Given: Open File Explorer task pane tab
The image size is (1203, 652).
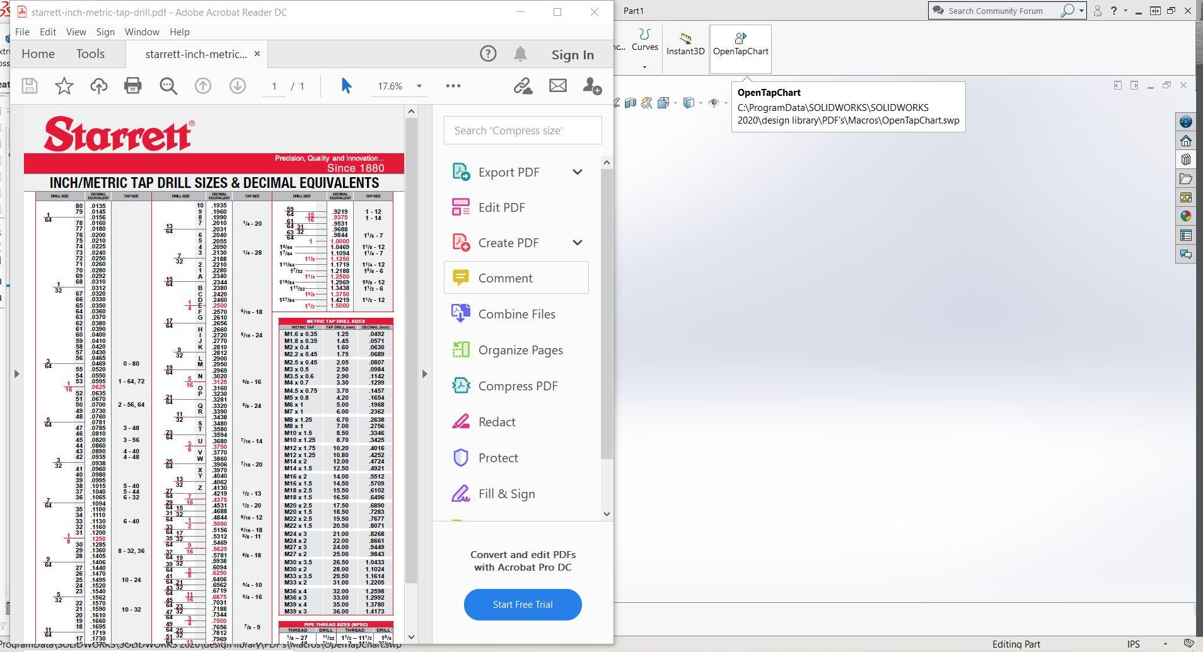Looking at the screenshot, I should pos(1186,178).
